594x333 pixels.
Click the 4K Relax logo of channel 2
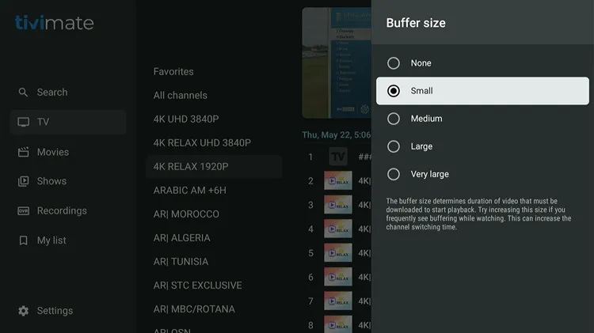point(338,180)
